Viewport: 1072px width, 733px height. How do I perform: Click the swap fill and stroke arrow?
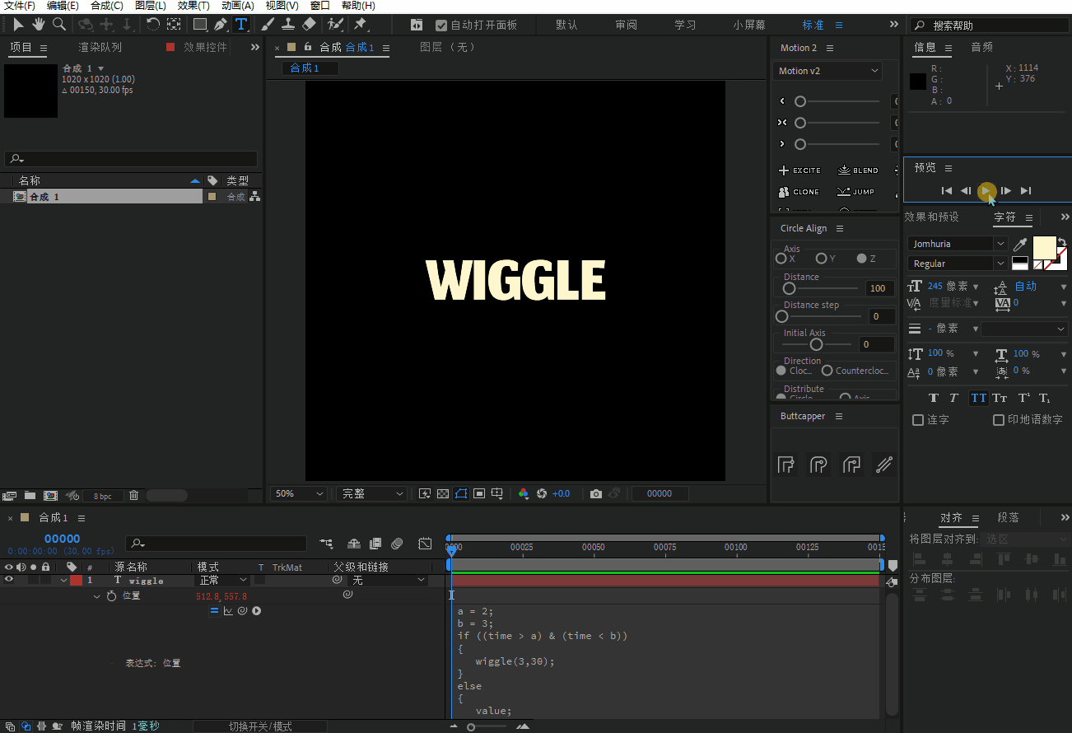tap(1062, 242)
